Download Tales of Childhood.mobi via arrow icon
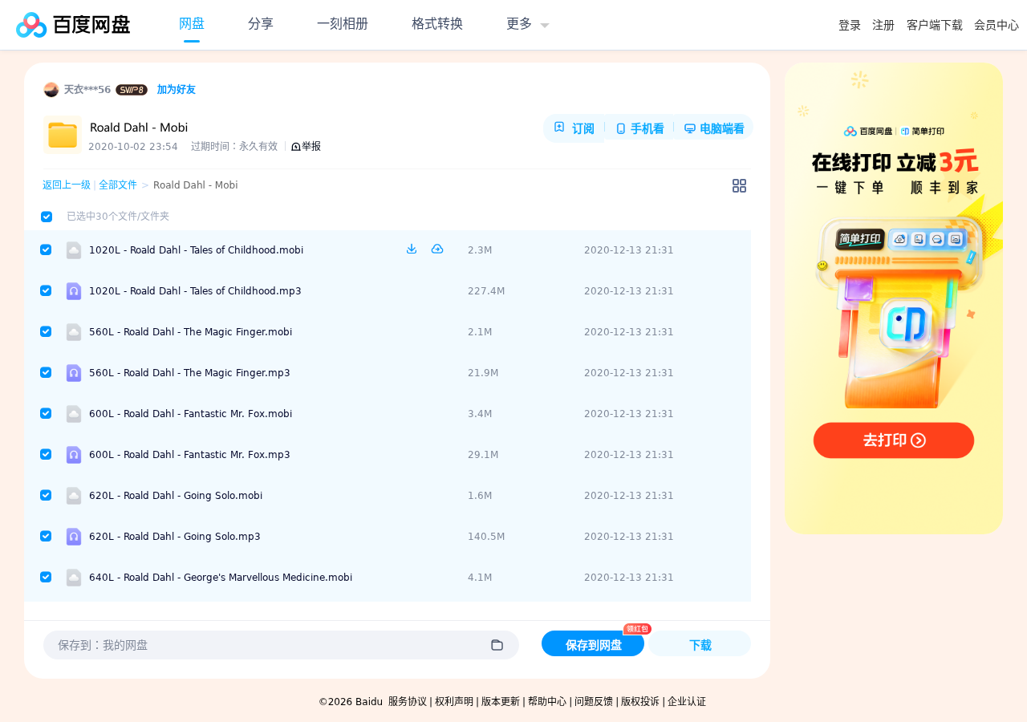 pos(412,249)
